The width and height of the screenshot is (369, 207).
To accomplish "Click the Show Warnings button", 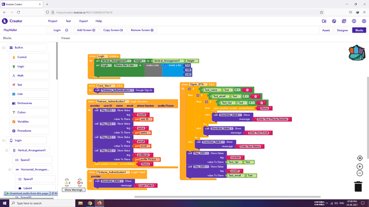I will 73,190.
